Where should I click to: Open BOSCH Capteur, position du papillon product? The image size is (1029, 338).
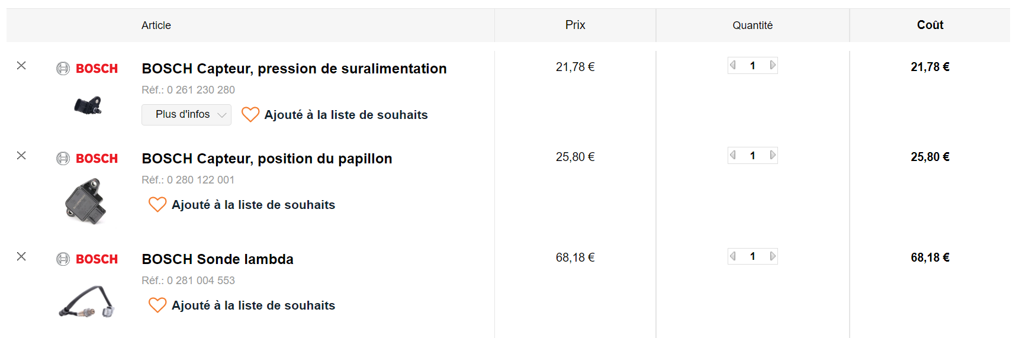click(x=266, y=159)
